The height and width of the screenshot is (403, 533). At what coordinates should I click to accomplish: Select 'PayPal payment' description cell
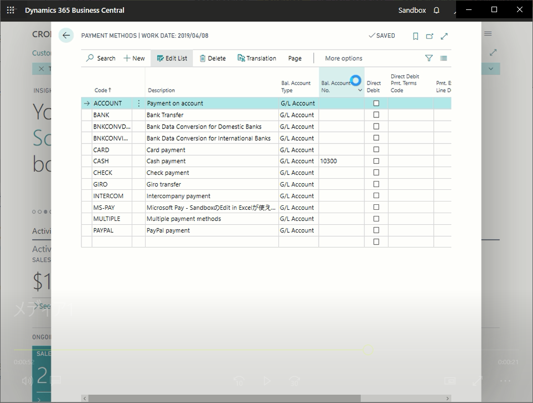point(212,230)
